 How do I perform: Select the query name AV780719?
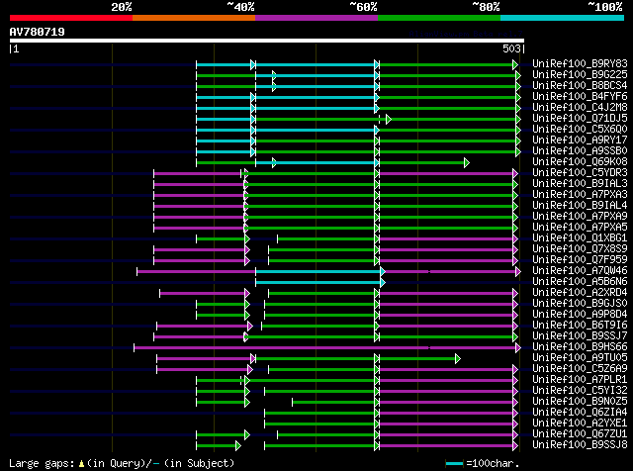[38, 32]
